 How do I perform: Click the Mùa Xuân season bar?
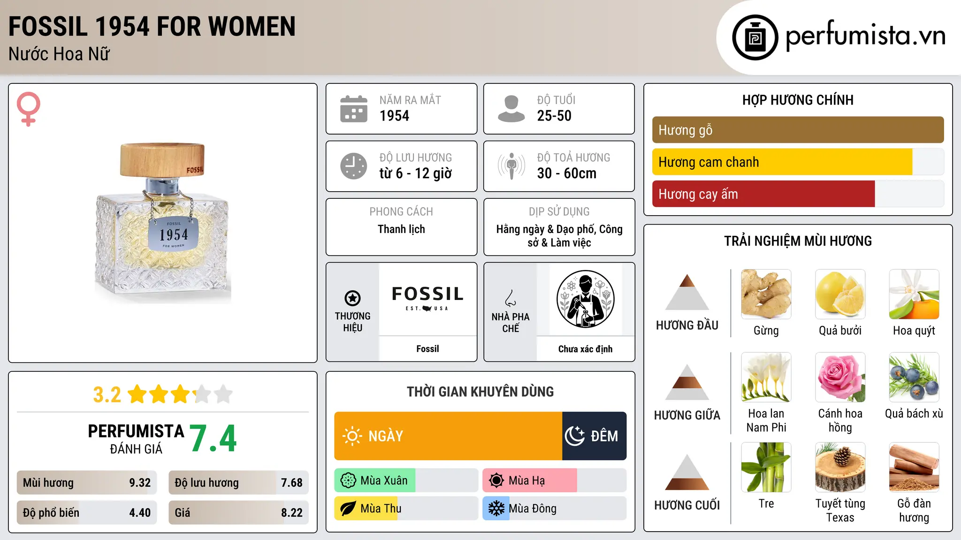tap(406, 480)
